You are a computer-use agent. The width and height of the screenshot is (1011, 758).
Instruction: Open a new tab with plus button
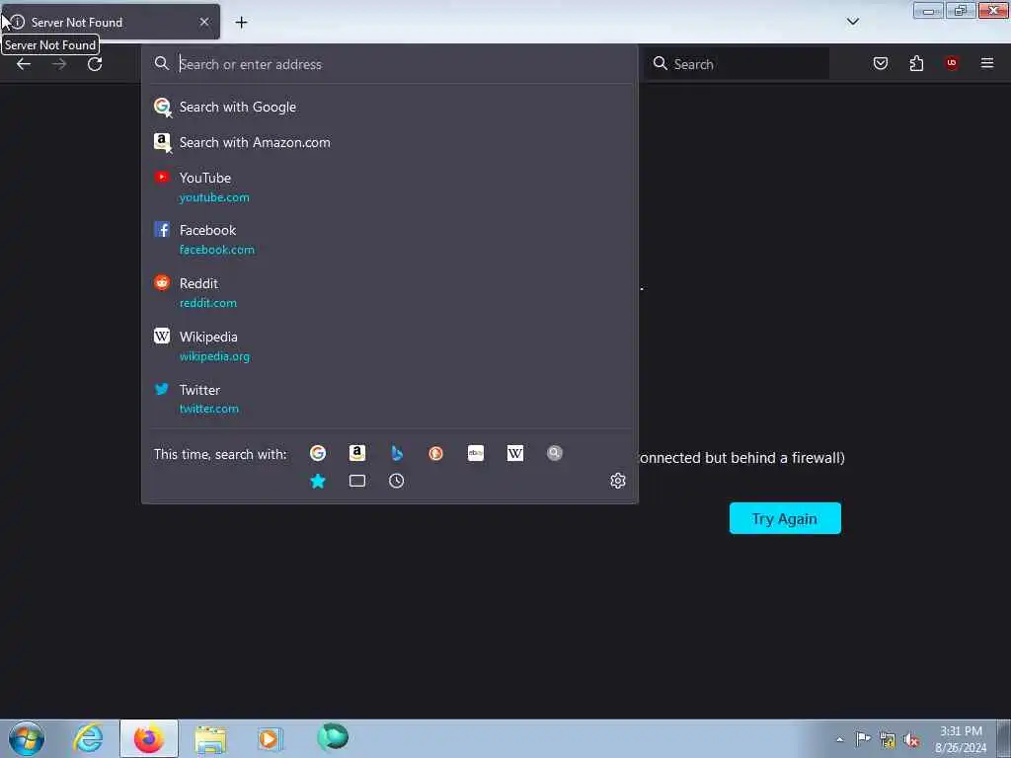point(241,23)
